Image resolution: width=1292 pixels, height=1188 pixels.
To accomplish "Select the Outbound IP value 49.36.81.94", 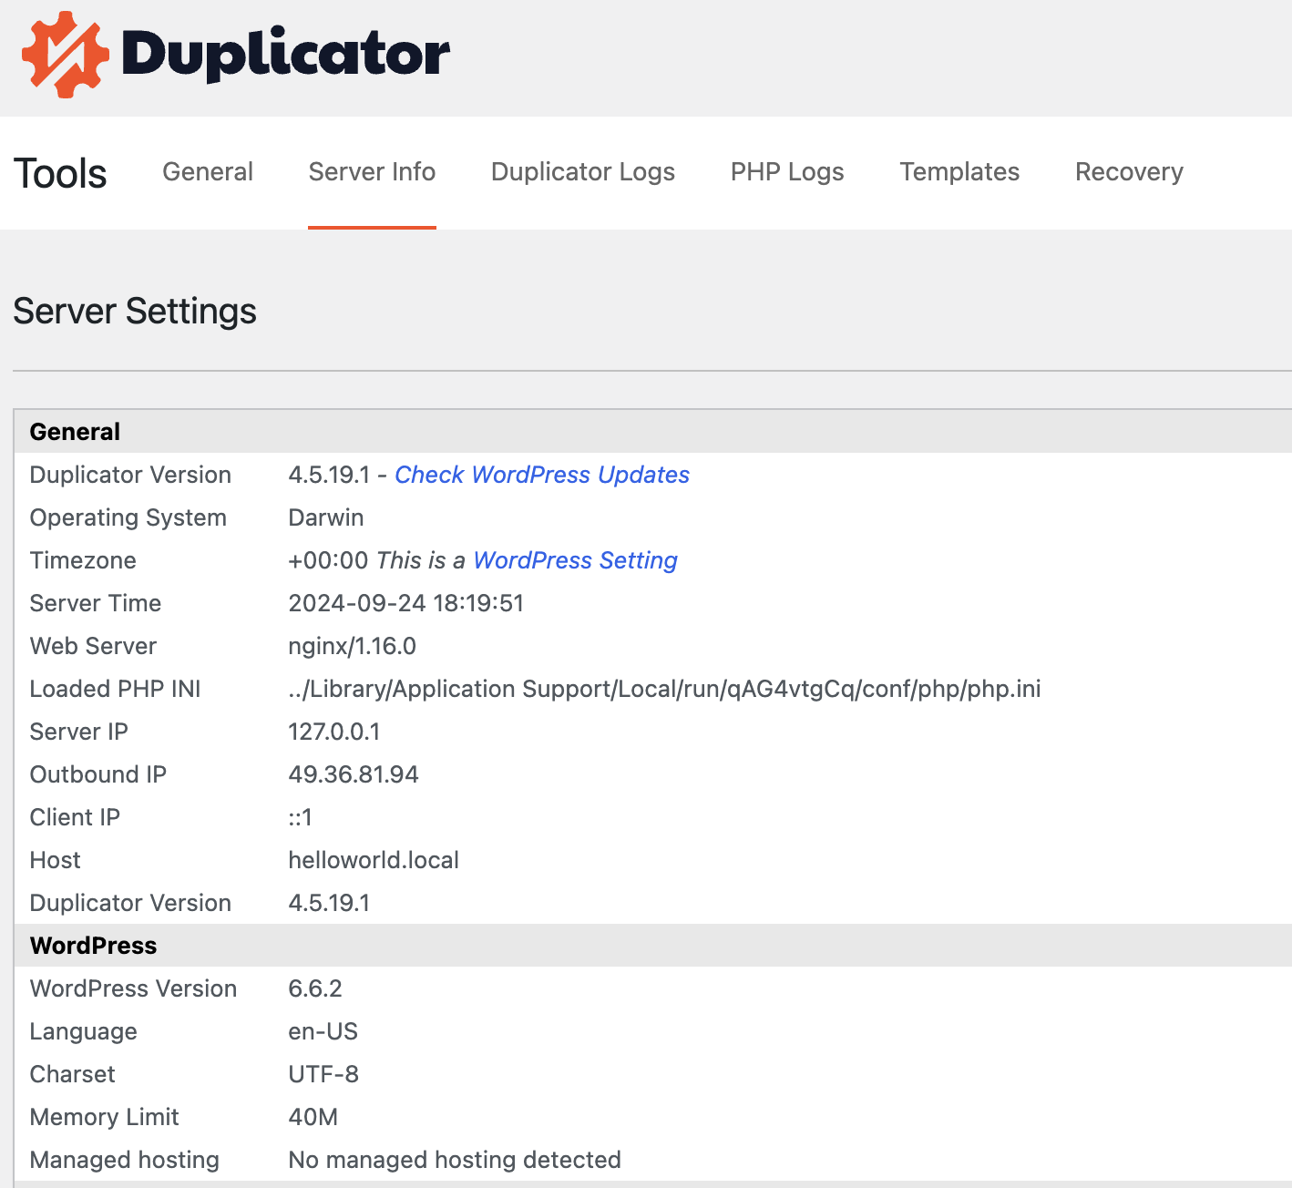I will coord(354,774).
